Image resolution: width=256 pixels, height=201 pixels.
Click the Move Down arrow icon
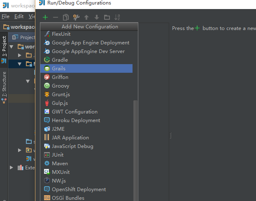pyautogui.click(x=97, y=17)
